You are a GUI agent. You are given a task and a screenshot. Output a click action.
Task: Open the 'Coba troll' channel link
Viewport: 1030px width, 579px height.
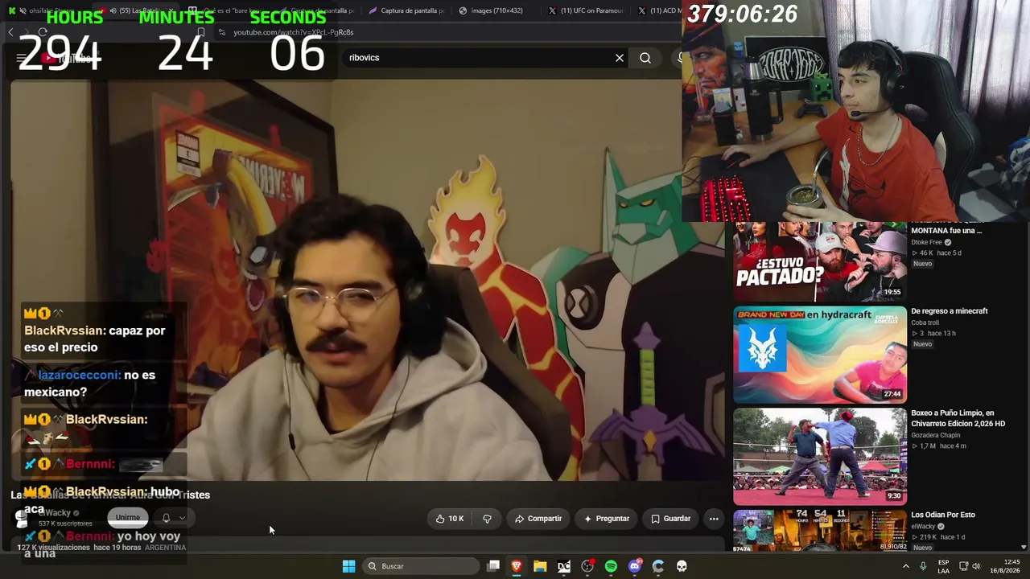pos(926,322)
